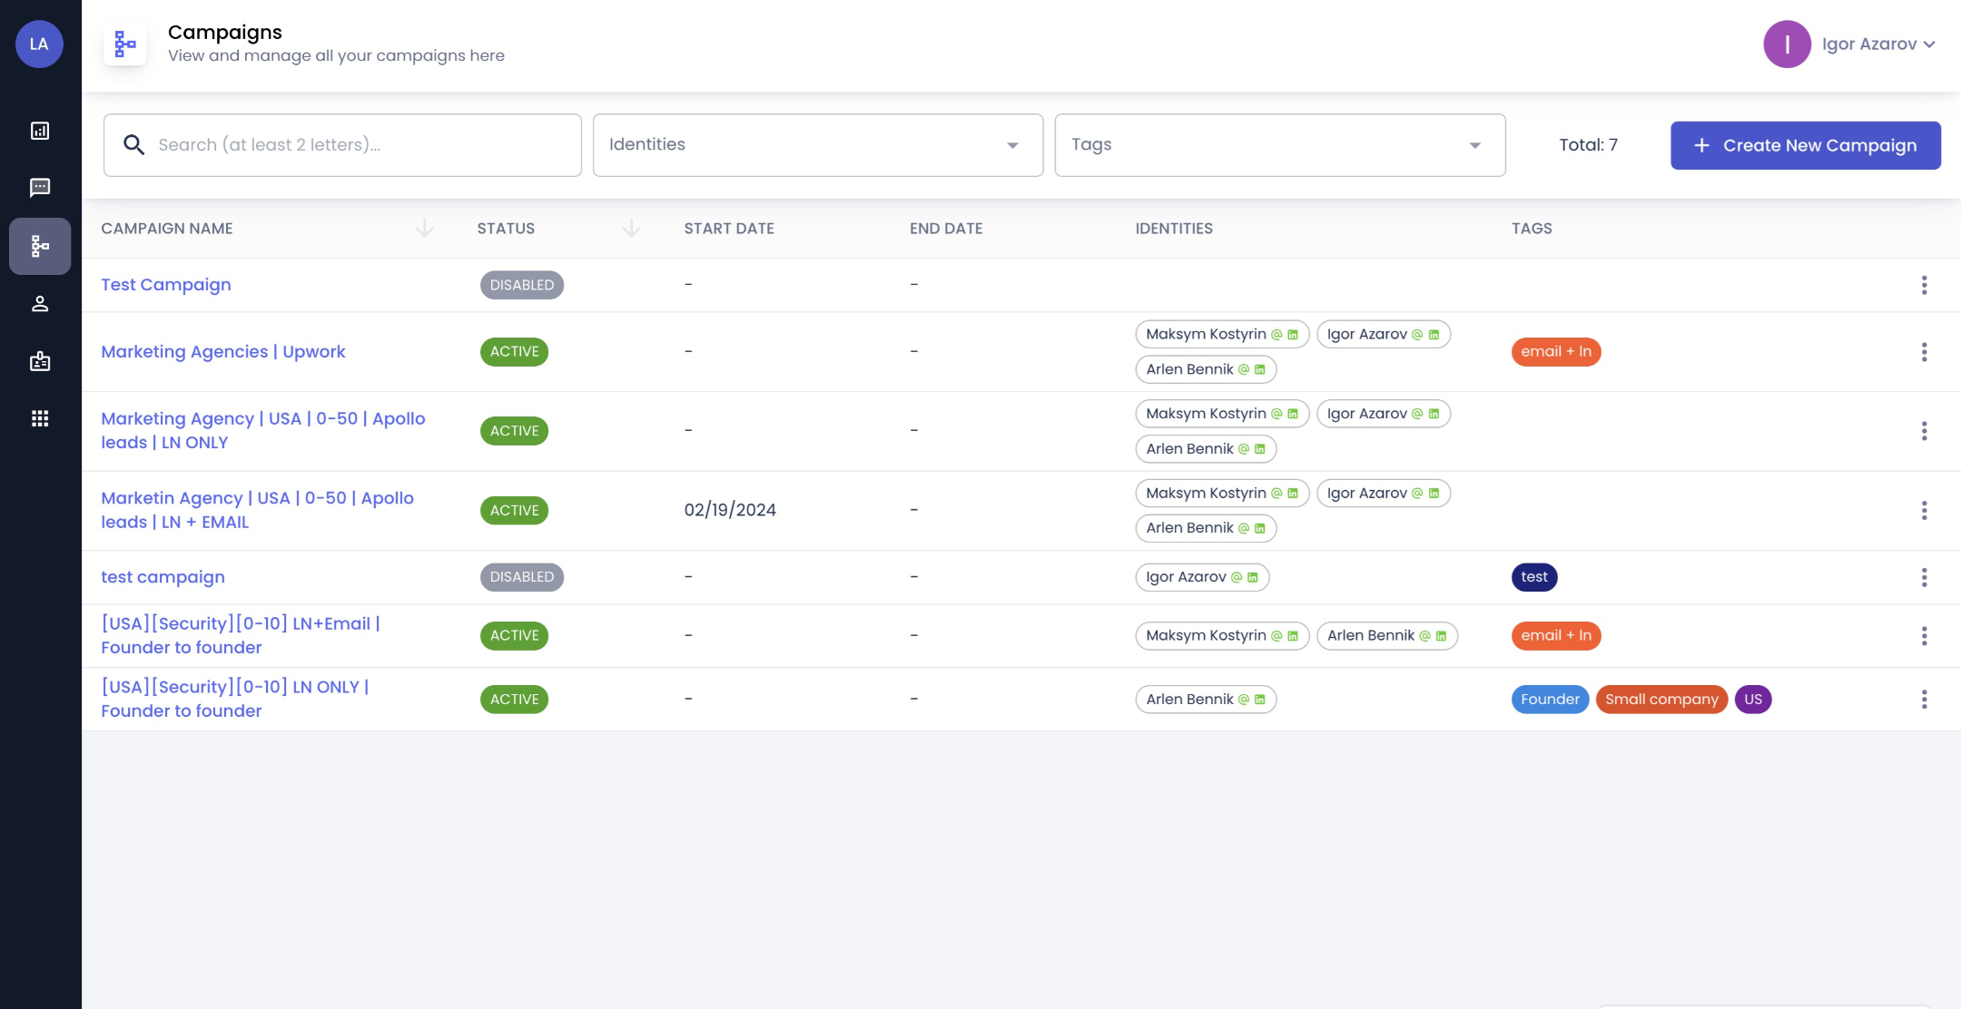Image resolution: width=1961 pixels, height=1009 pixels.
Task: Open the Marketing Agencies | Upwork campaign link
Action: [223, 352]
